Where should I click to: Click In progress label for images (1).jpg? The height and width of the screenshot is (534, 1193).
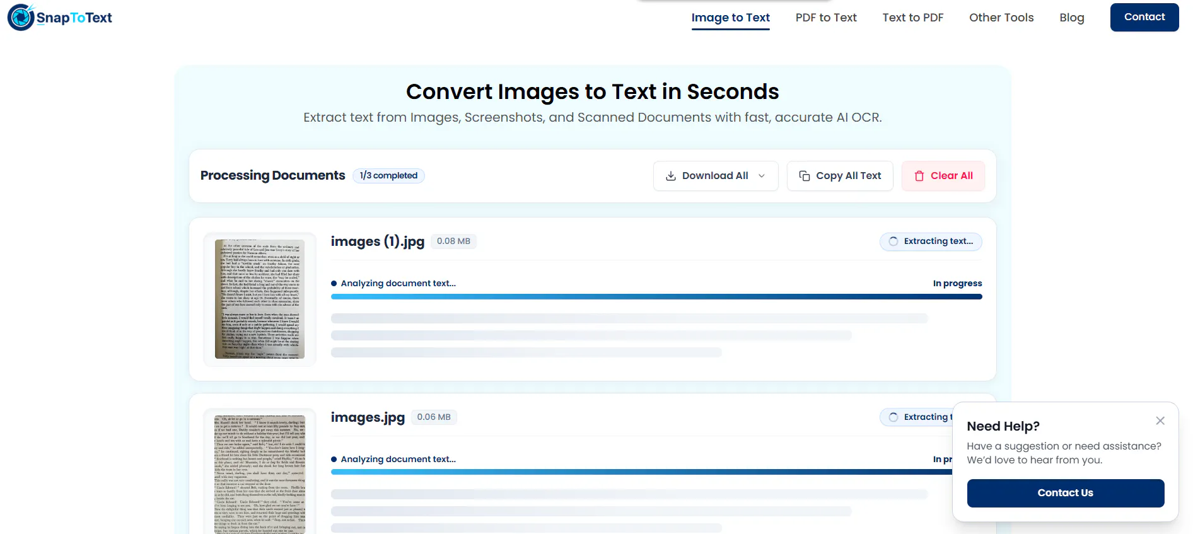pyautogui.click(x=957, y=284)
